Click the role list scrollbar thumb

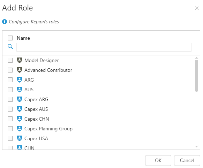point(196,76)
